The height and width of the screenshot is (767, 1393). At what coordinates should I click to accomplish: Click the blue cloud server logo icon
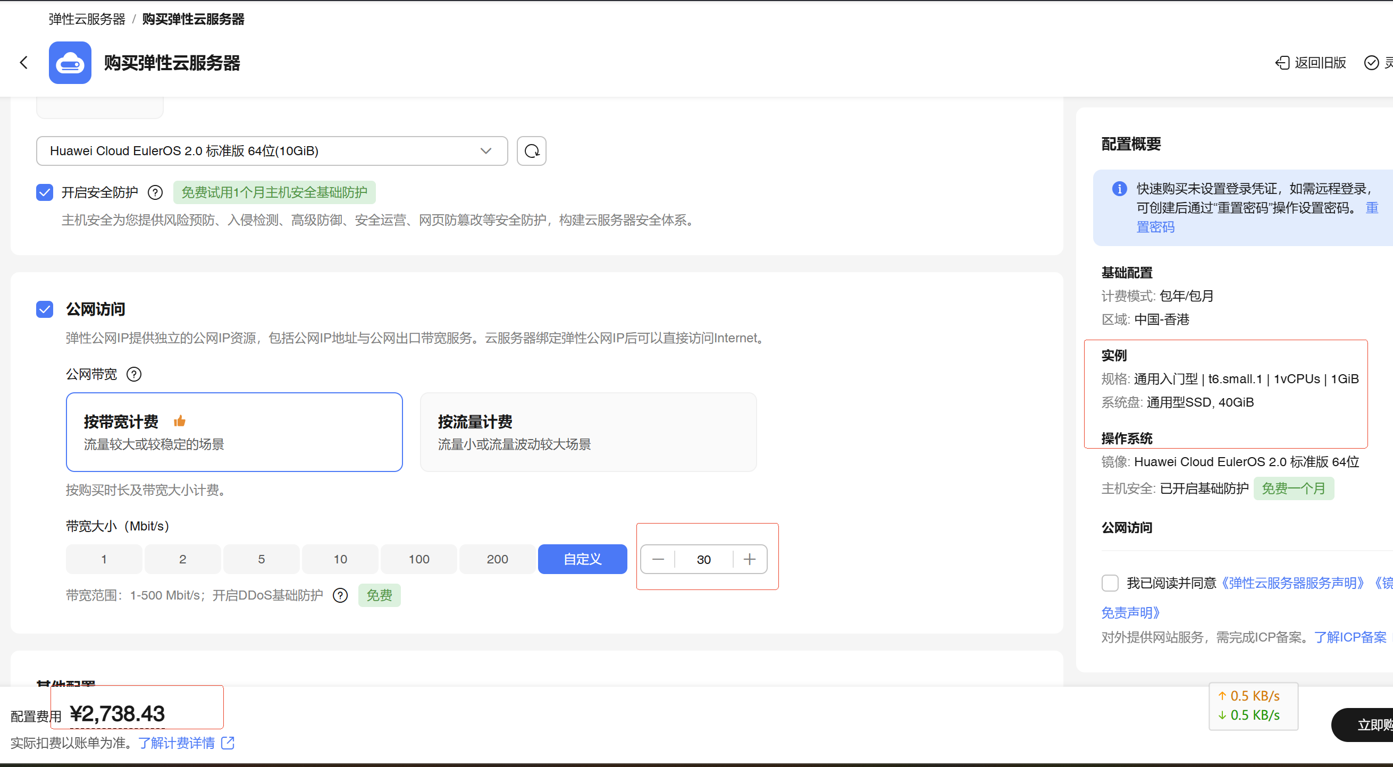70,63
